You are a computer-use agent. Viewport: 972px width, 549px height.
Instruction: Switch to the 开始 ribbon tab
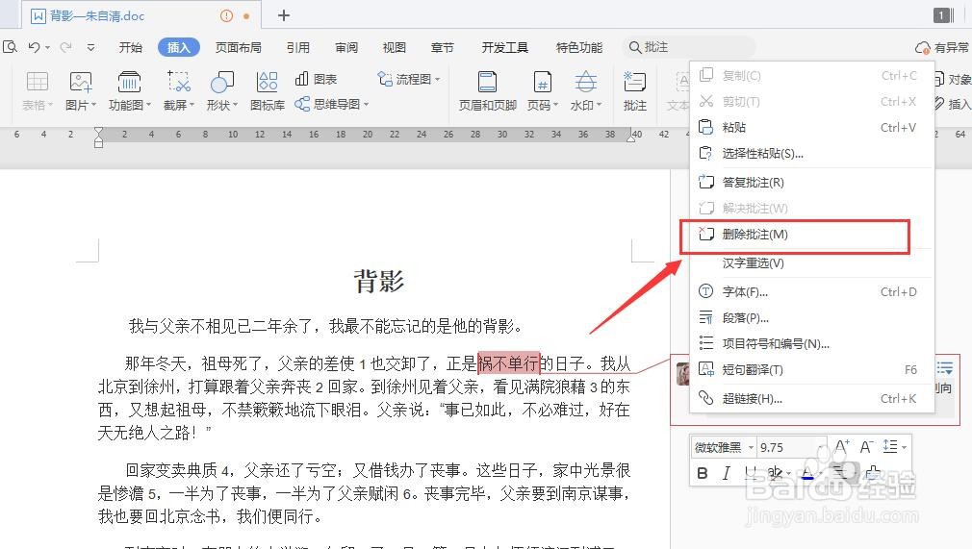click(x=131, y=47)
